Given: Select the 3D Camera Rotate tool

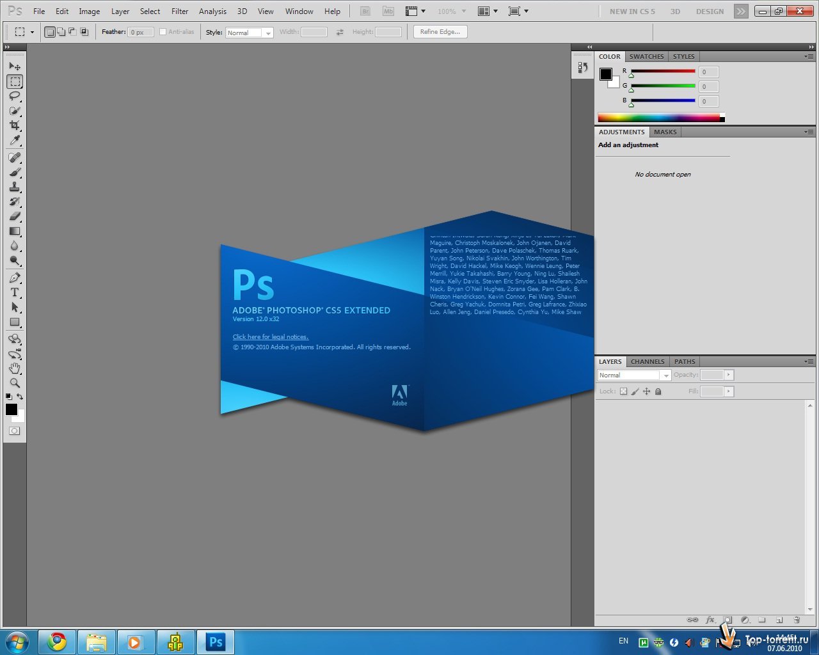Looking at the screenshot, I should pyautogui.click(x=15, y=354).
